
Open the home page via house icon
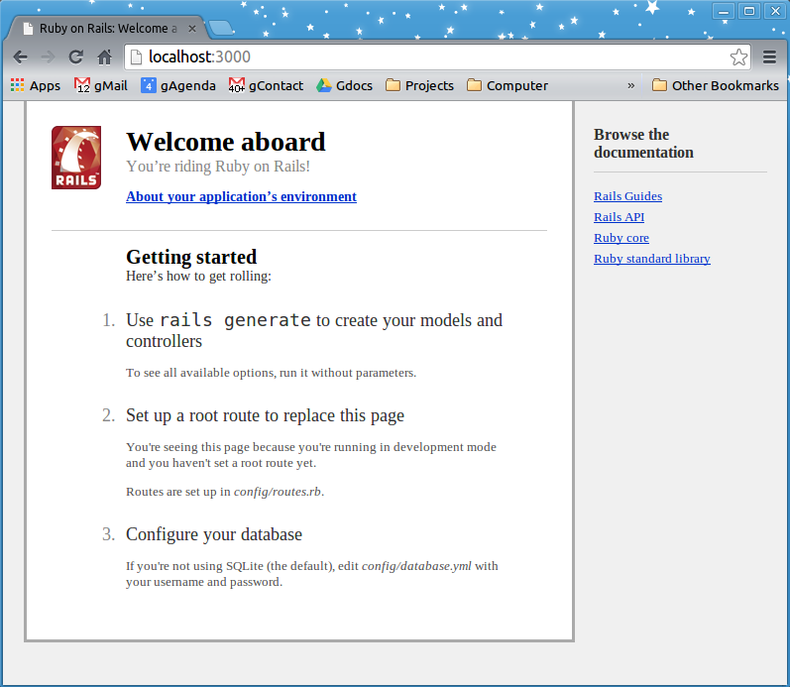tap(104, 57)
